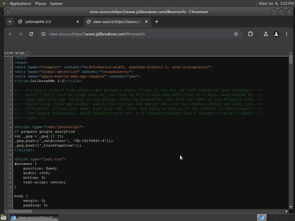The height and width of the screenshot is (221, 295).
Task: Click the horizontal scrollbar thumb
Action: coord(20,212)
